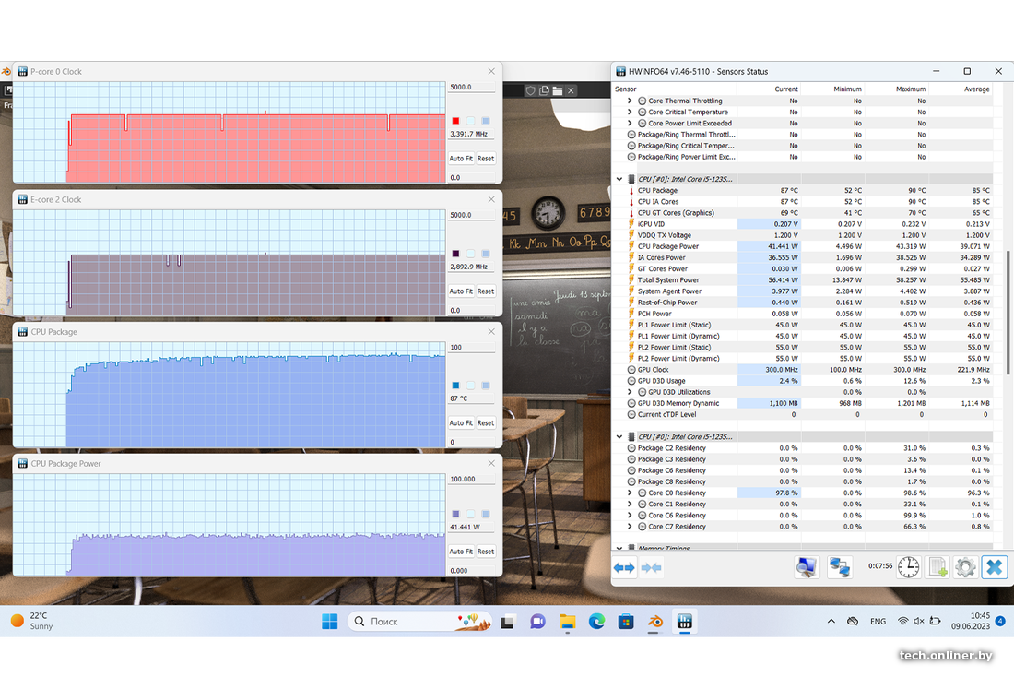The width and height of the screenshot is (1014, 677).
Task: Click Auto Fit in E-core 2 Clock graph
Action: (461, 291)
